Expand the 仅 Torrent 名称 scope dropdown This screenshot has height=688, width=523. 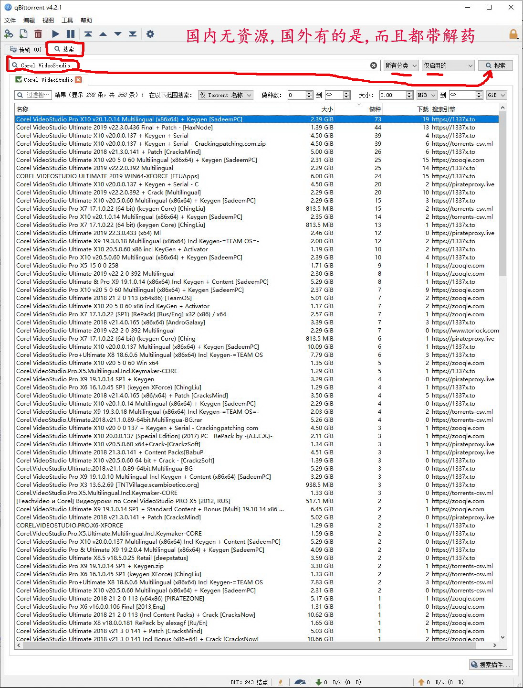[x=225, y=95]
